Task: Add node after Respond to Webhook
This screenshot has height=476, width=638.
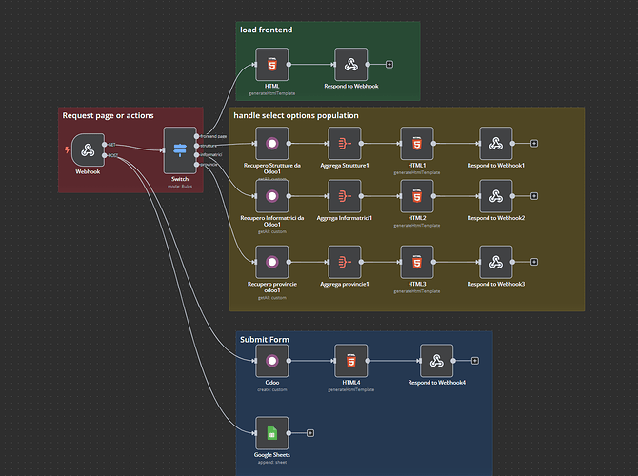Action: pos(389,65)
